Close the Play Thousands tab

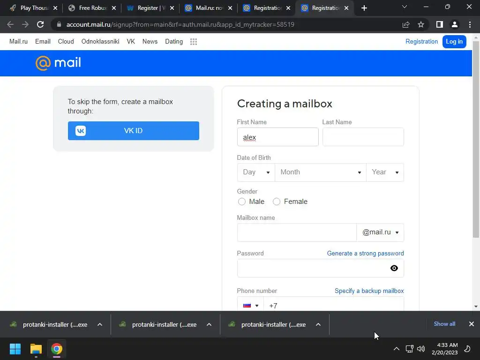pyautogui.click(x=55, y=8)
